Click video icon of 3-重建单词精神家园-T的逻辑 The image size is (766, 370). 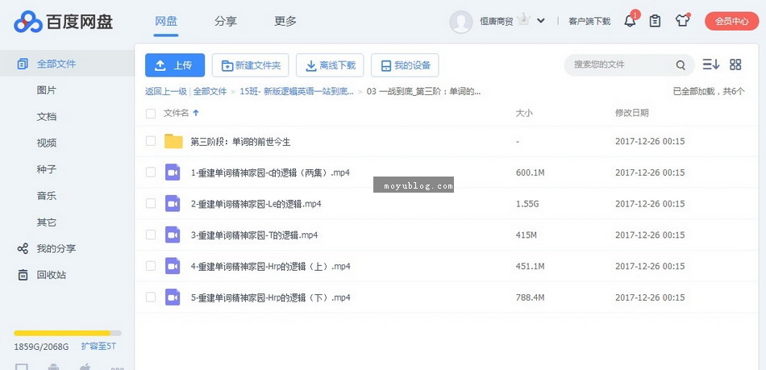point(173,235)
